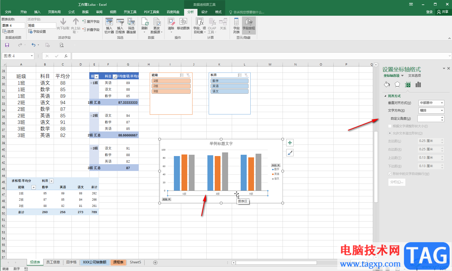Screen dimensions: 452x271
Task: Click the chart styles brush button
Action: [290, 153]
